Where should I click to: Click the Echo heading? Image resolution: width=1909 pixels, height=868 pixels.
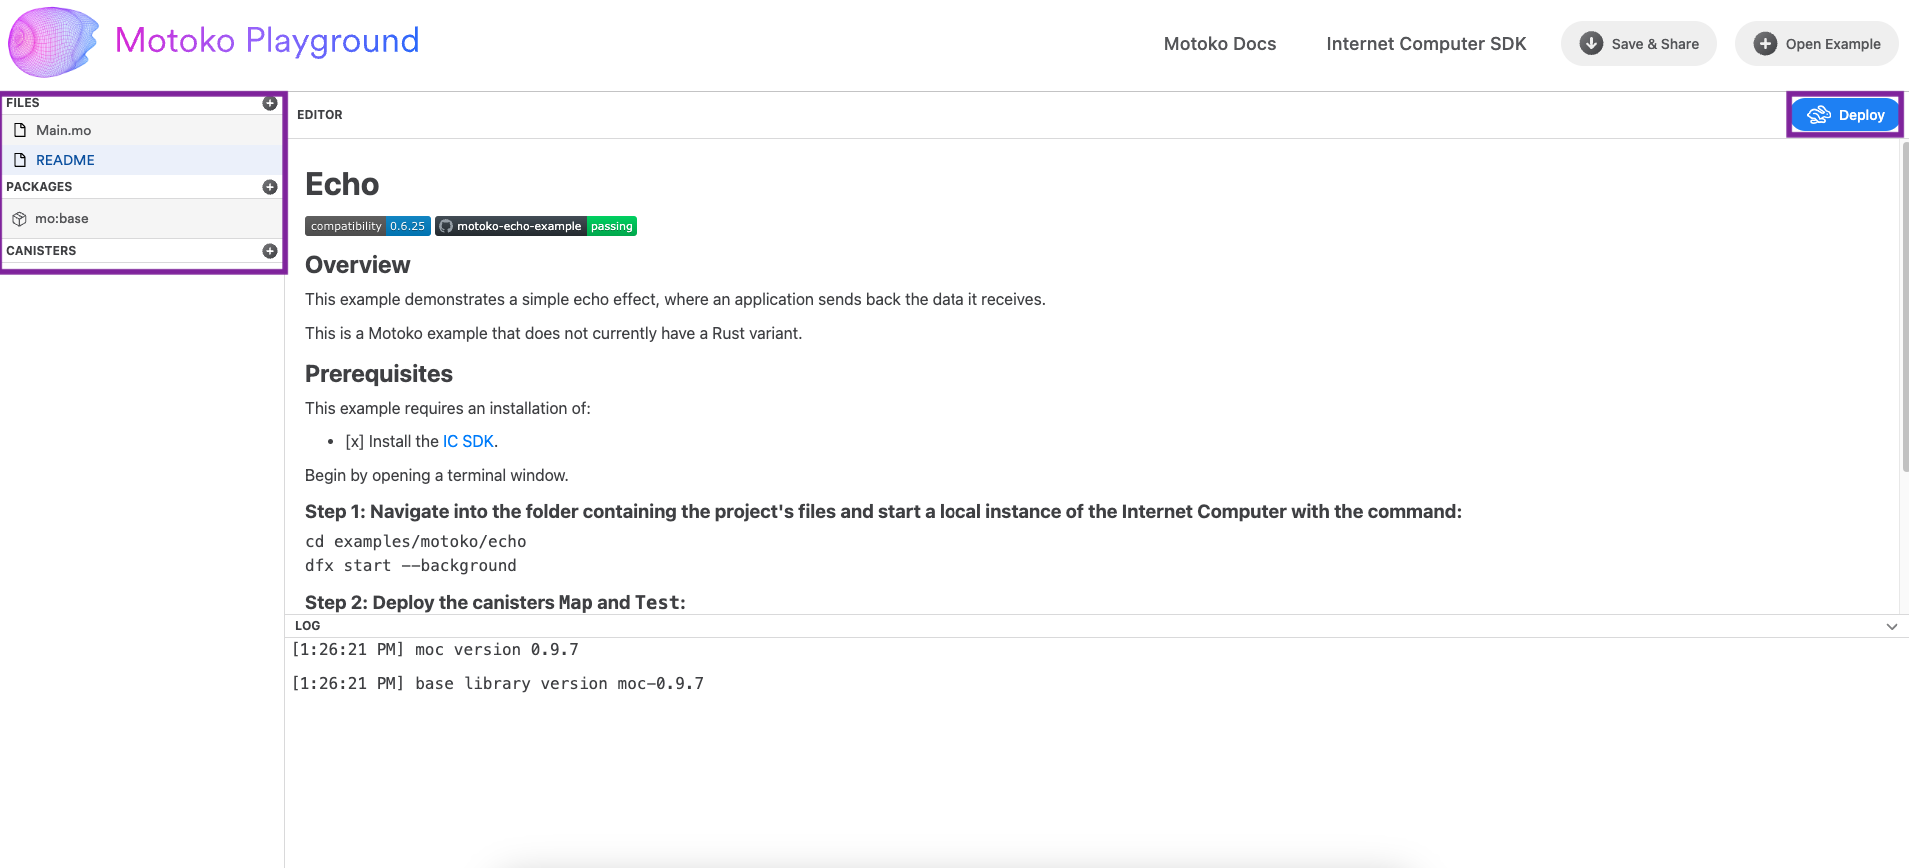pyautogui.click(x=342, y=184)
